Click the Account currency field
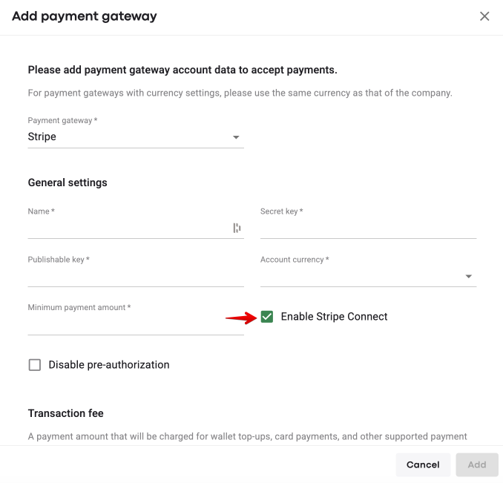This screenshot has width=503, height=483. point(360,277)
